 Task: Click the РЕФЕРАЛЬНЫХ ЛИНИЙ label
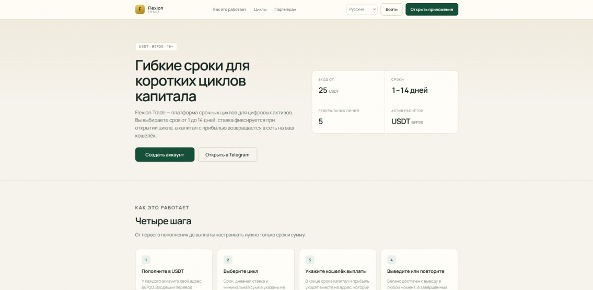[339, 111]
